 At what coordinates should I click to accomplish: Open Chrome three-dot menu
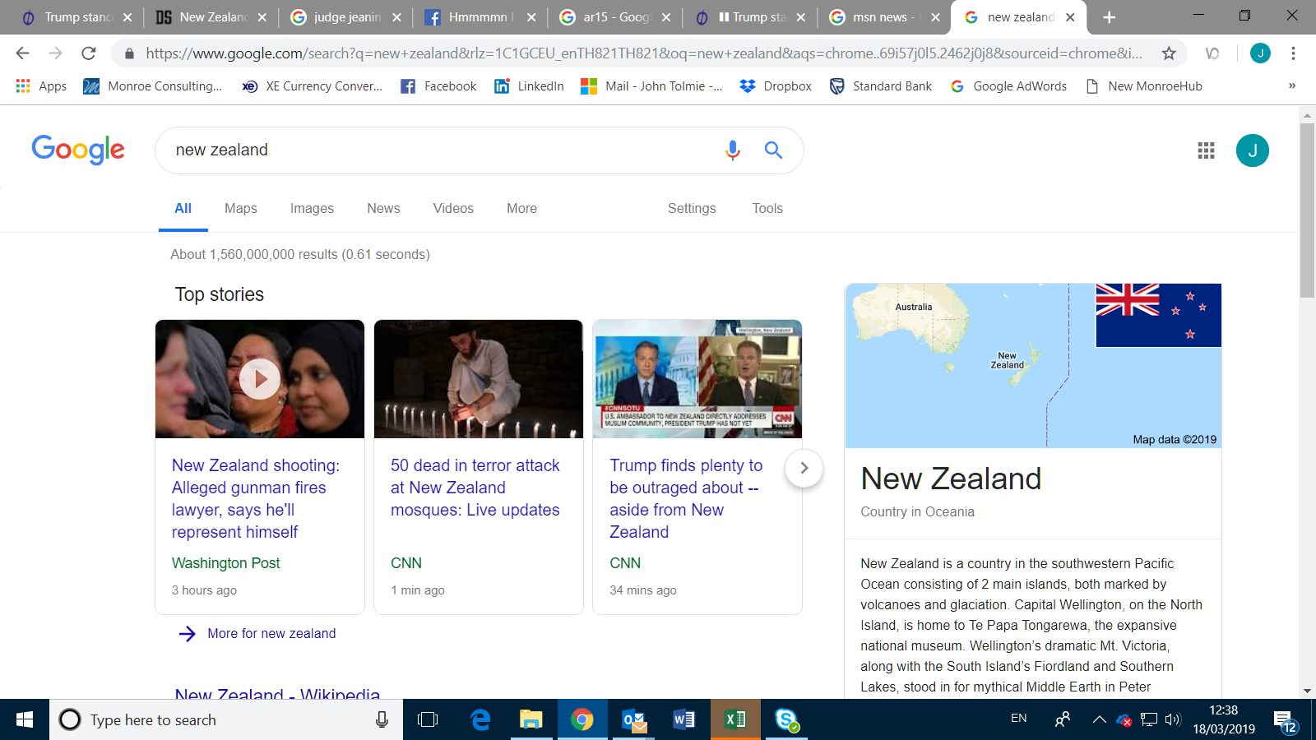1293,53
